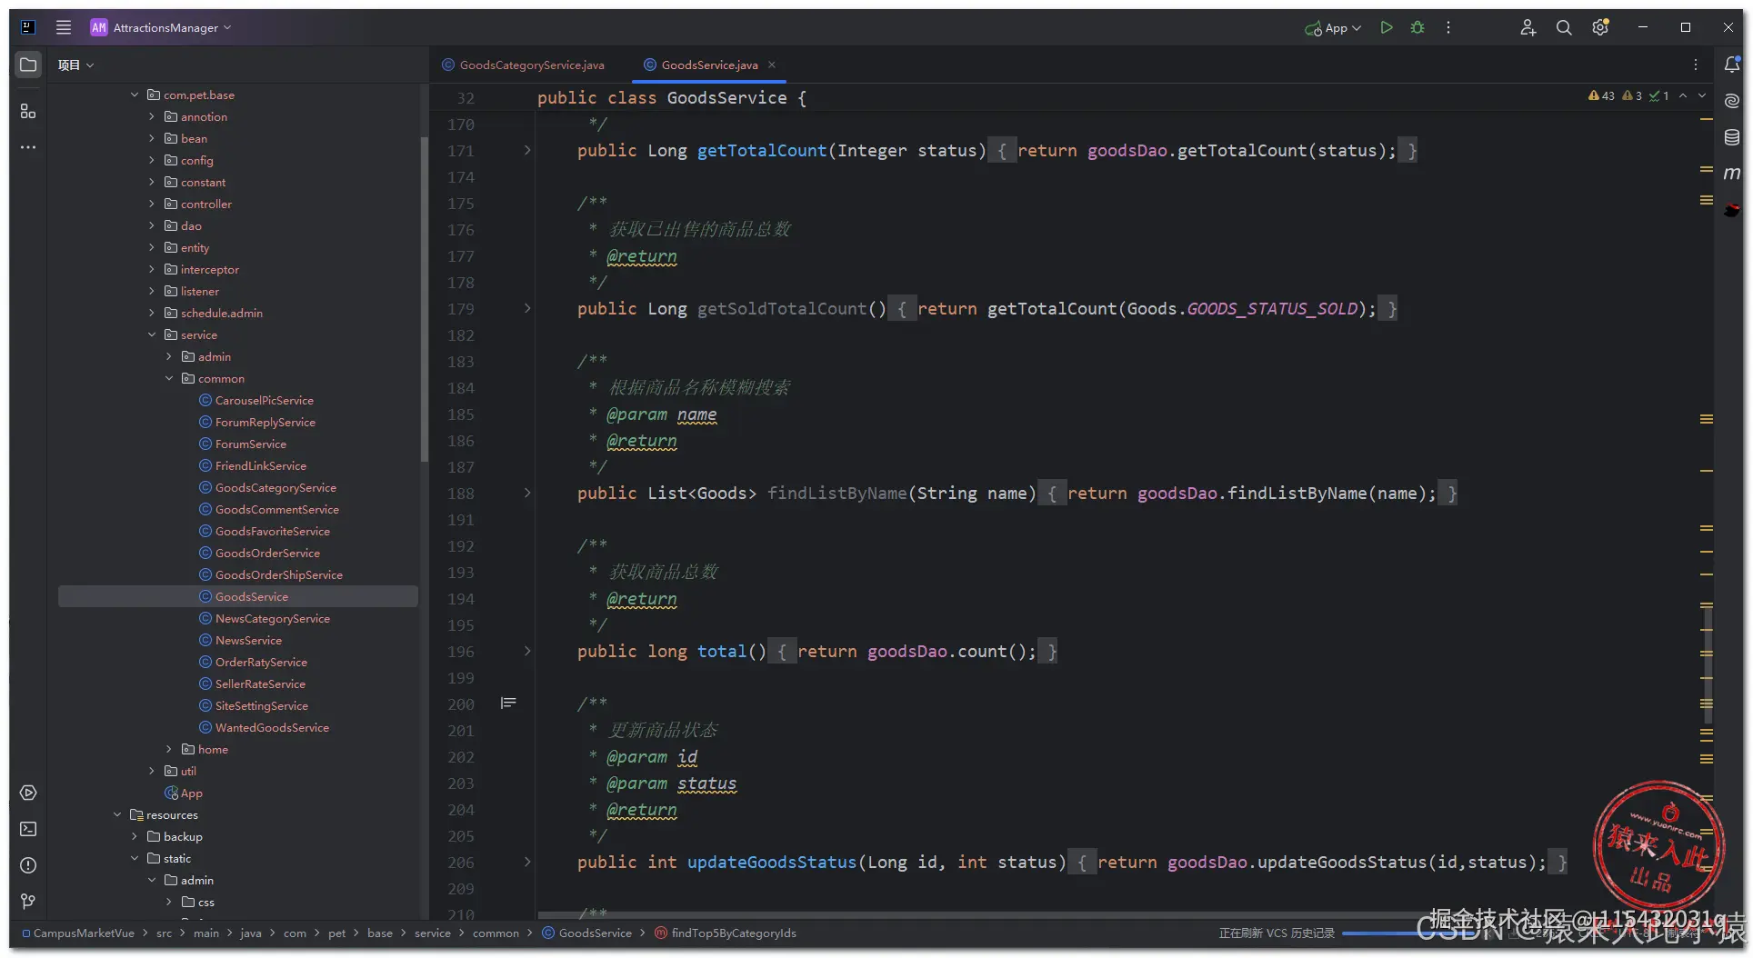The height and width of the screenshot is (958, 1753).
Task: Click the project tree vertical scrollbar
Action: pos(424,300)
